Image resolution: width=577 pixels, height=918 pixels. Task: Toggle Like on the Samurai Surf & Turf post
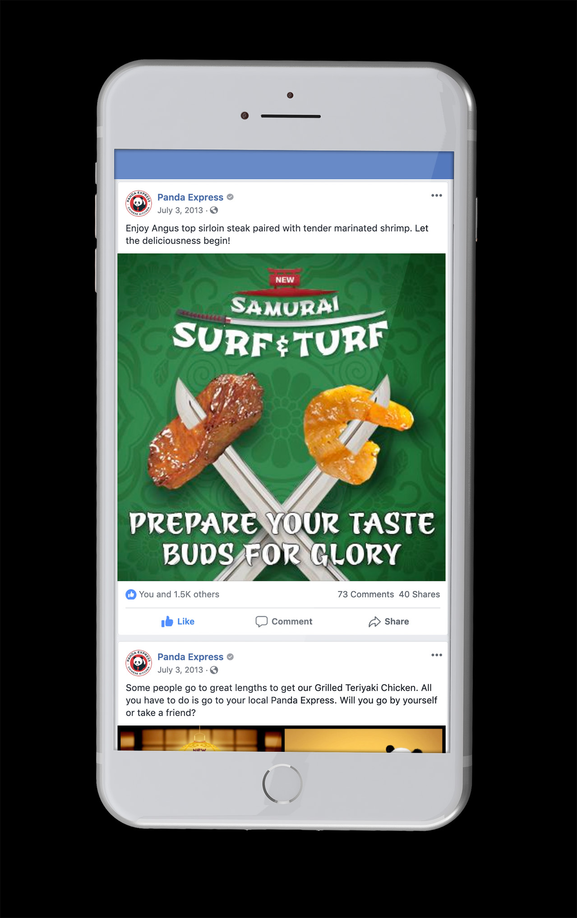coord(178,622)
